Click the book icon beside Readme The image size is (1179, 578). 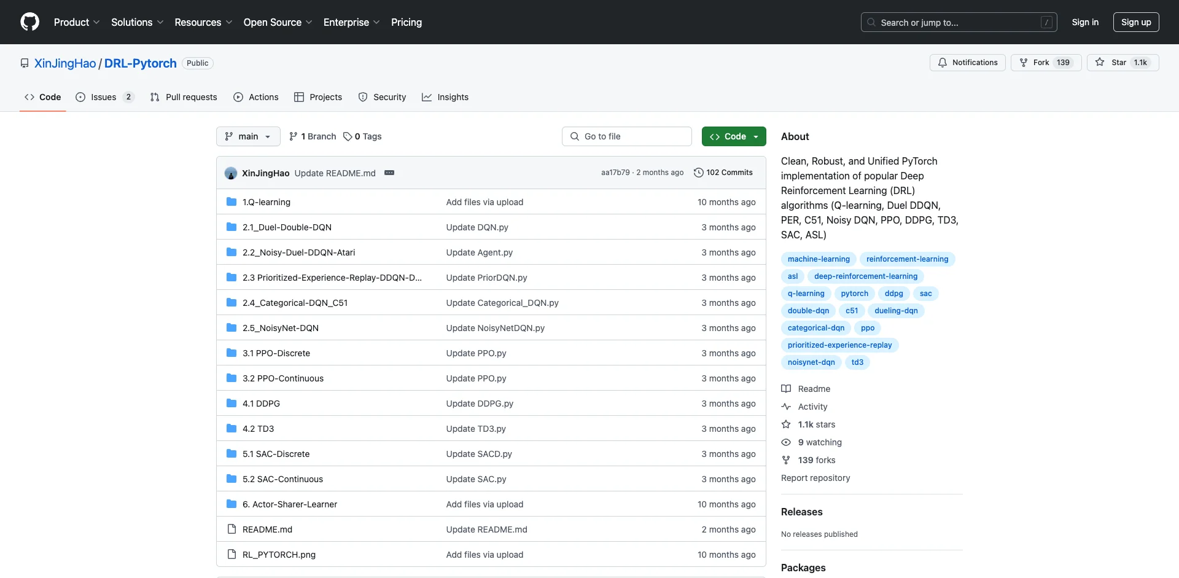(786, 389)
